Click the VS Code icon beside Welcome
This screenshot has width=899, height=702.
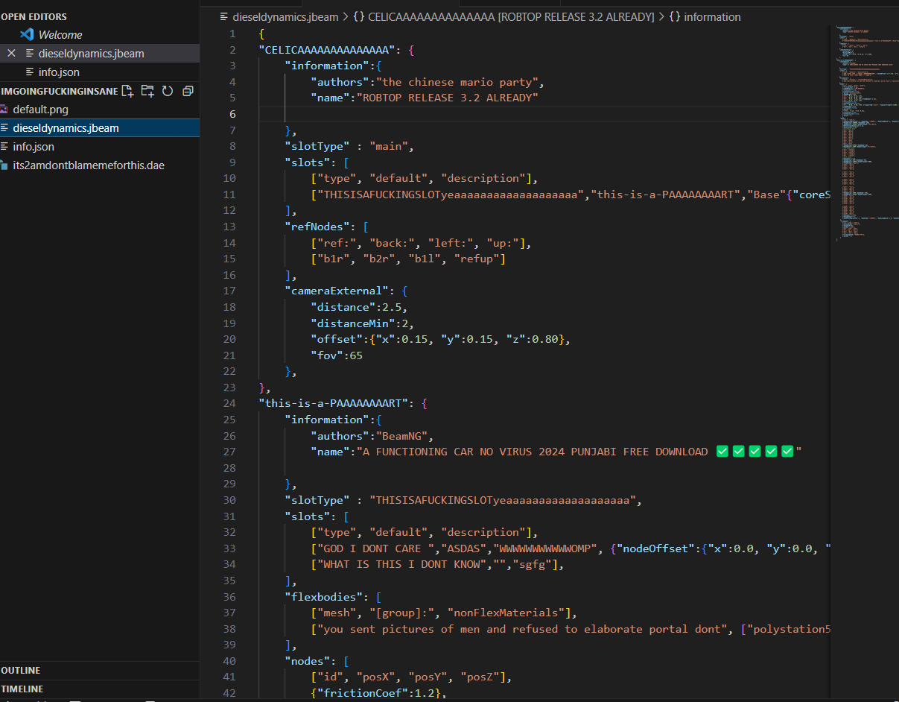28,34
